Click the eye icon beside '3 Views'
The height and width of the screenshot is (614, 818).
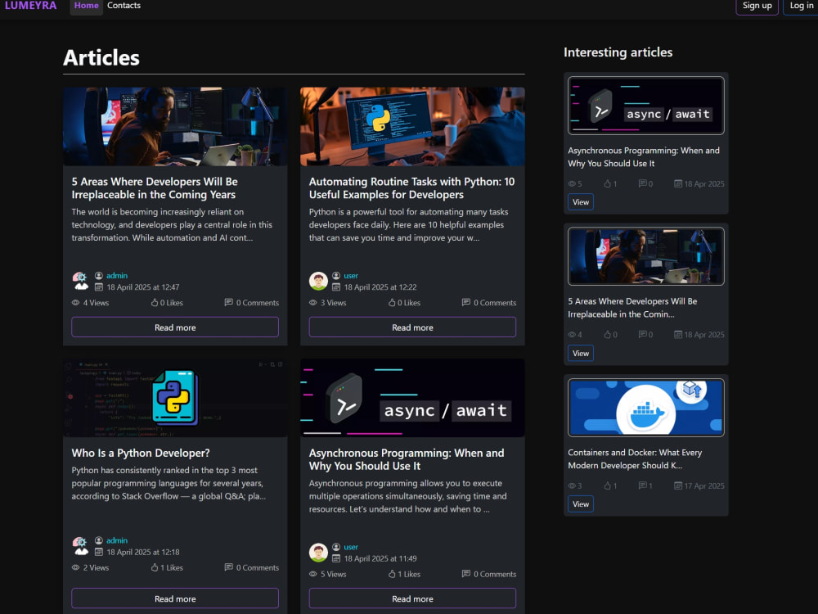point(313,303)
